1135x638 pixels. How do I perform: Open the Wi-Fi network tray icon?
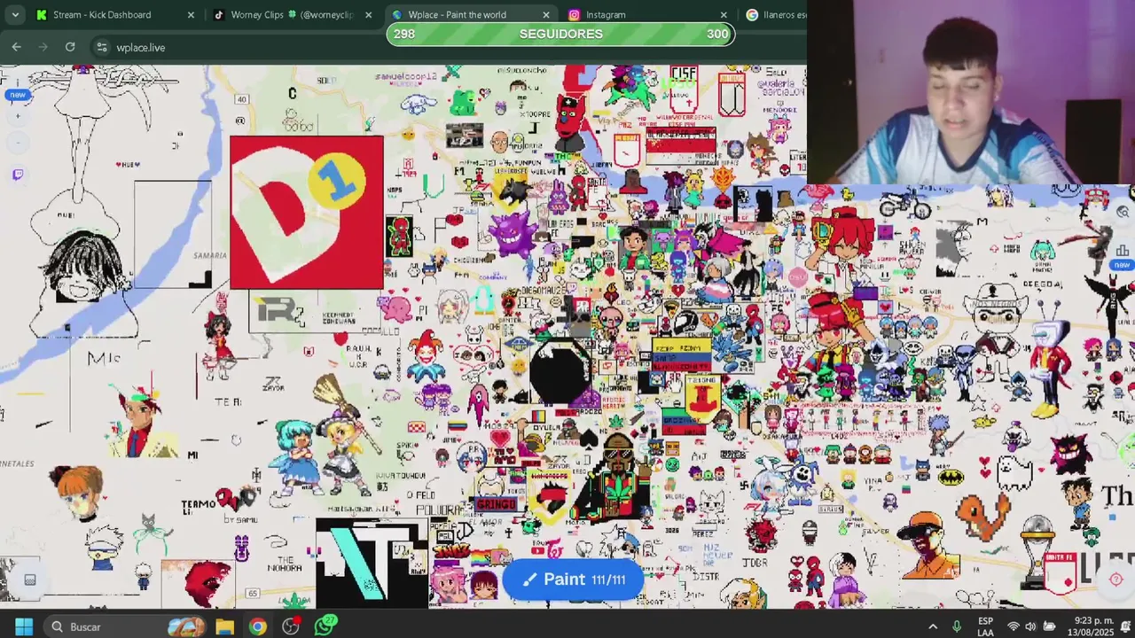point(1014,626)
